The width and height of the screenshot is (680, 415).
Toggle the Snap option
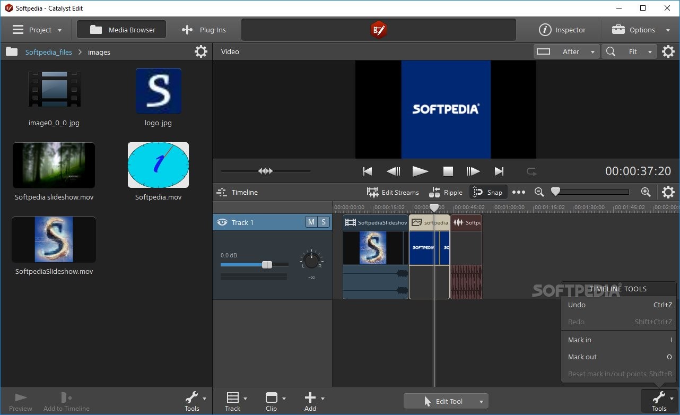point(488,192)
